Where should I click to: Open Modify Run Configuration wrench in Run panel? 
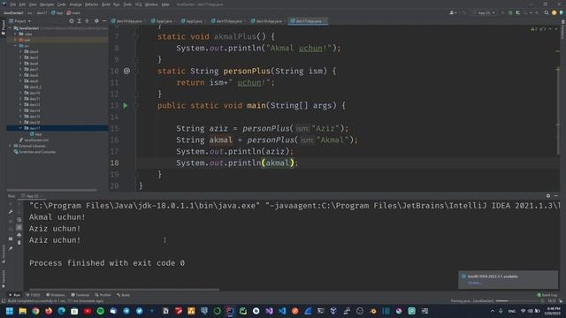pyautogui.click(x=11, y=212)
